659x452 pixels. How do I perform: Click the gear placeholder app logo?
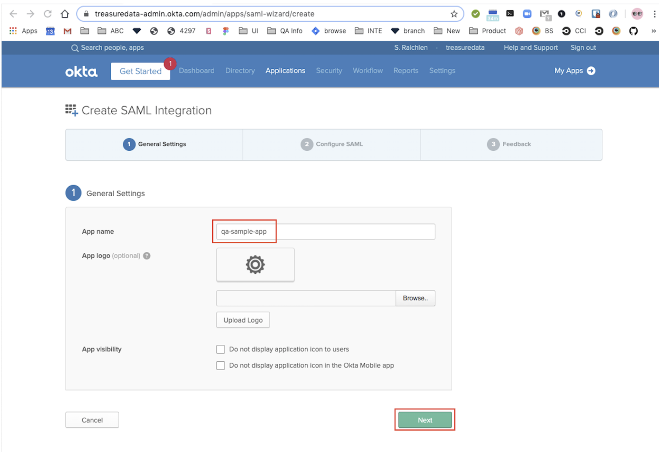pyautogui.click(x=255, y=265)
